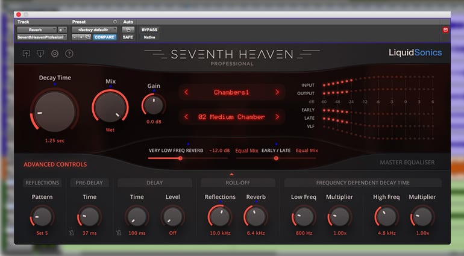Open the SeventhHeavenProfessional plugin selector dropdown
This screenshot has width=464, height=256.
42,37
